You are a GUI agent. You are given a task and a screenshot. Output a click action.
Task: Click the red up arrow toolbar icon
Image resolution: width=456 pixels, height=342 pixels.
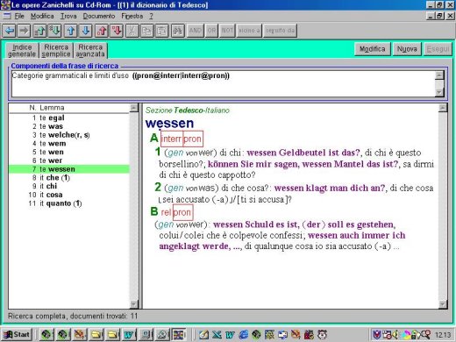click(x=102, y=31)
